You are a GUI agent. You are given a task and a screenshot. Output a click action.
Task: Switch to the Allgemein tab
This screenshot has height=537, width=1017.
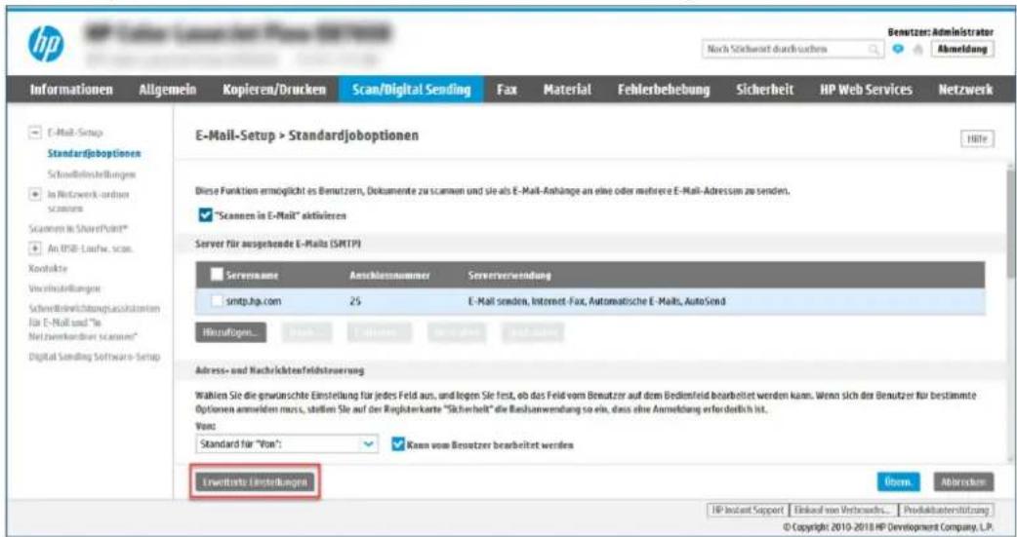167,90
